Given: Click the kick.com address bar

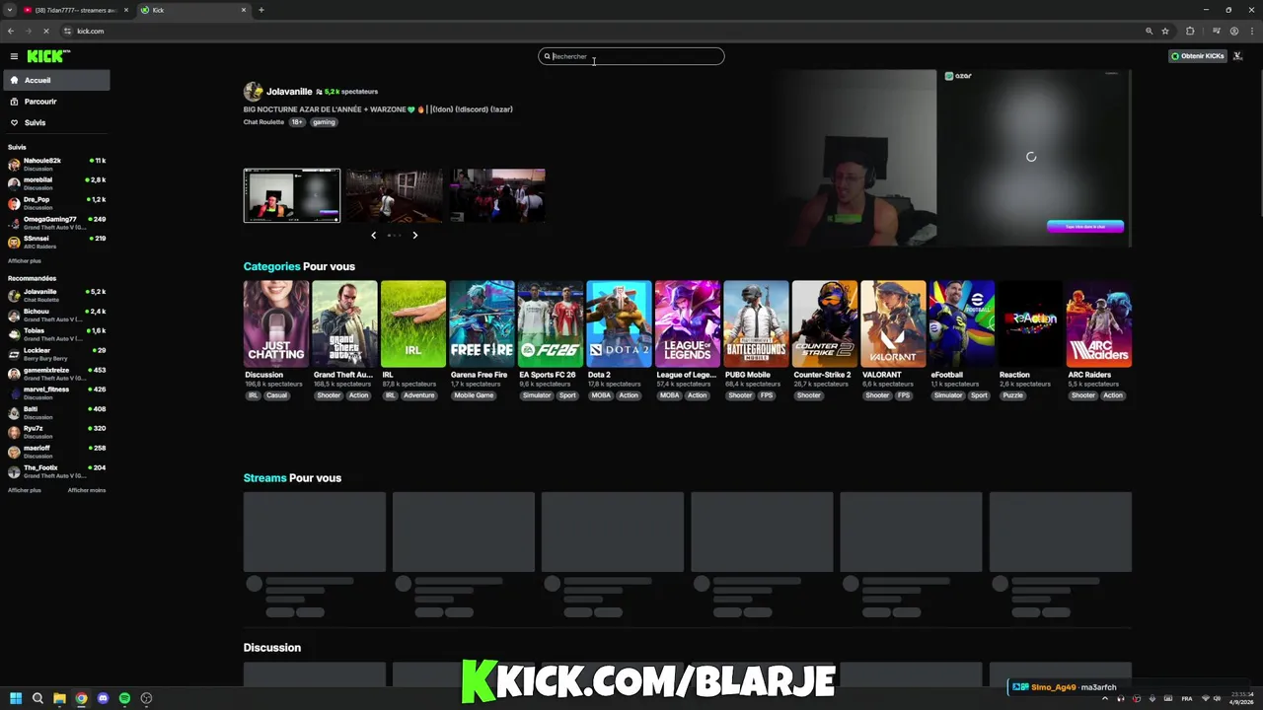Looking at the screenshot, I should (592, 31).
